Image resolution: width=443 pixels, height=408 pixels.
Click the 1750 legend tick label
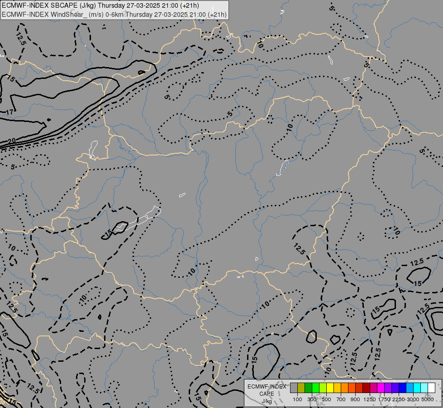pos(384,399)
